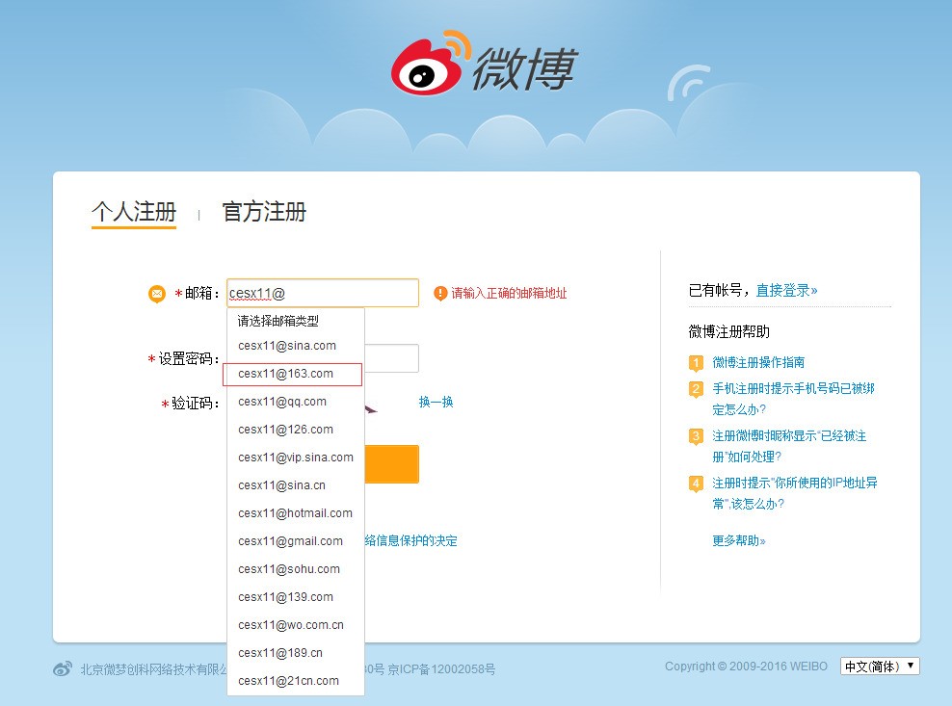Viewport: 952px width, 706px height.
Task: Open the 络信息保护的决定 policy link
Action: (x=411, y=540)
